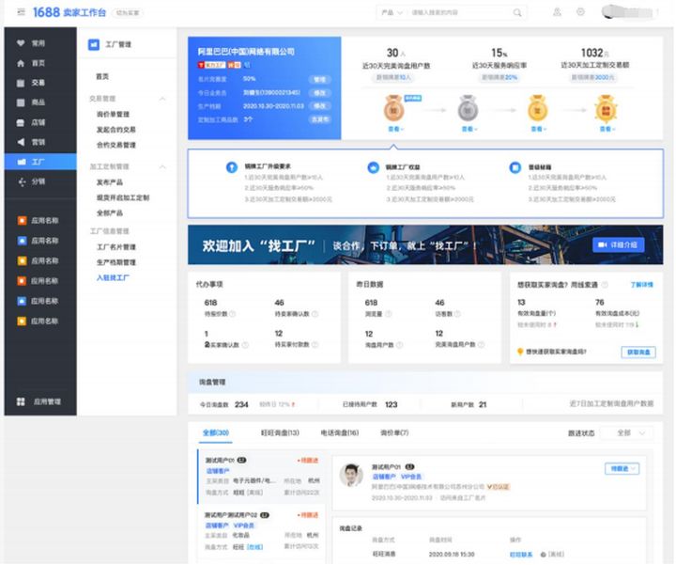This screenshot has width=676, height=565.
Task: Switch to 旺旺询盘(13) tab
Action: click(280, 432)
